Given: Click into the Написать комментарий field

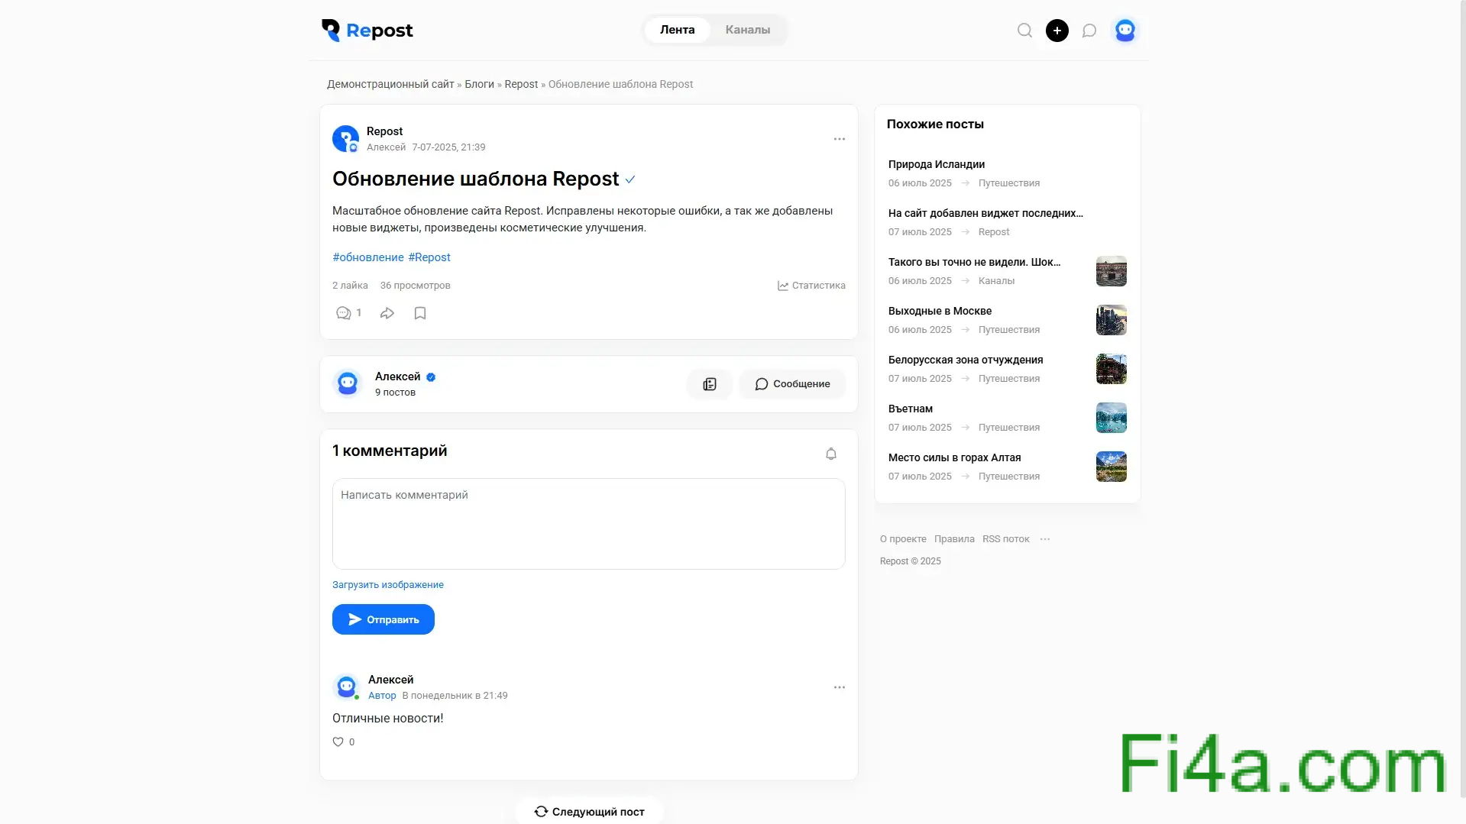Looking at the screenshot, I should click(x=588, y=524).
